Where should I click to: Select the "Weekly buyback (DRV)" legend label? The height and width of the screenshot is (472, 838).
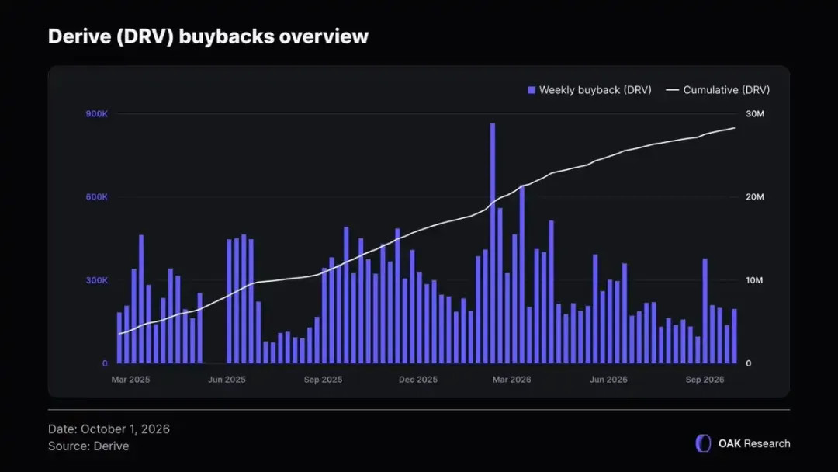point(595,90)
